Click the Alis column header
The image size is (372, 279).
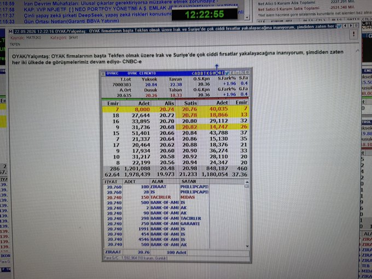(170, 103)
